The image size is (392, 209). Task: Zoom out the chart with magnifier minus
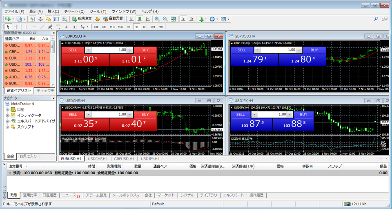[165, 19]
